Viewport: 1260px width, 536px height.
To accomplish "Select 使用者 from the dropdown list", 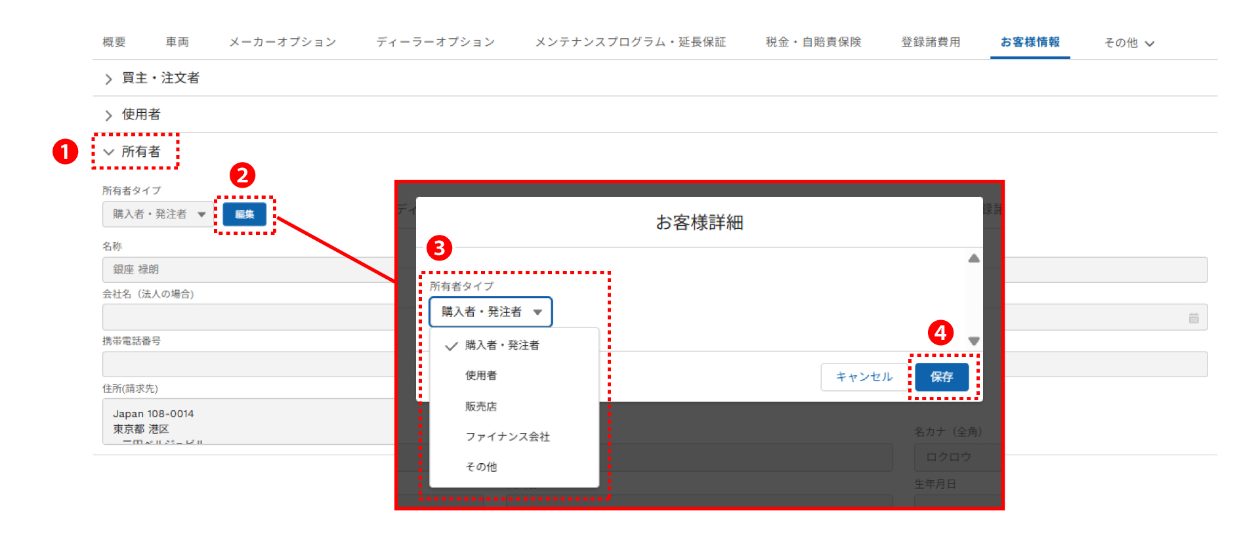I will 481,375.
